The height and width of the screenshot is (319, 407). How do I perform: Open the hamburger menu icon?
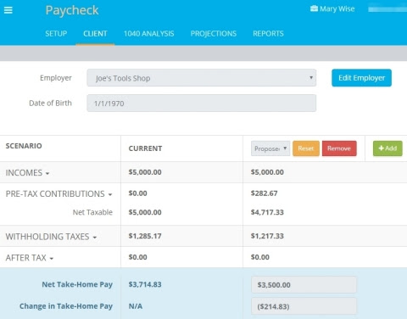click(8, 10)
